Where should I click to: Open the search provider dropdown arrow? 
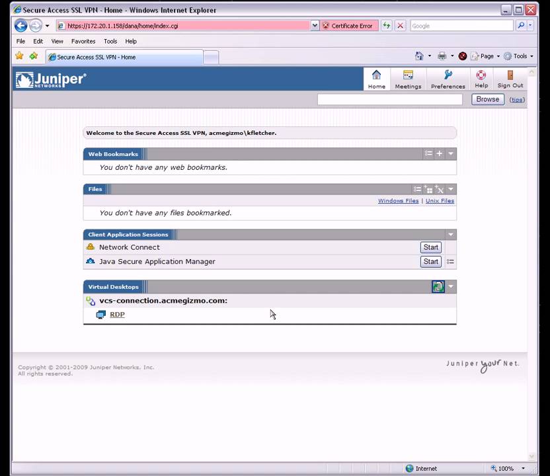click(530, 26)
